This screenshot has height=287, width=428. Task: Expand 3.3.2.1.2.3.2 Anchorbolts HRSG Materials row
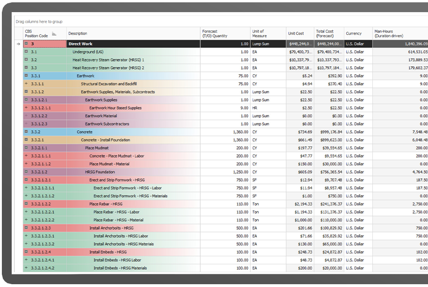26,244
